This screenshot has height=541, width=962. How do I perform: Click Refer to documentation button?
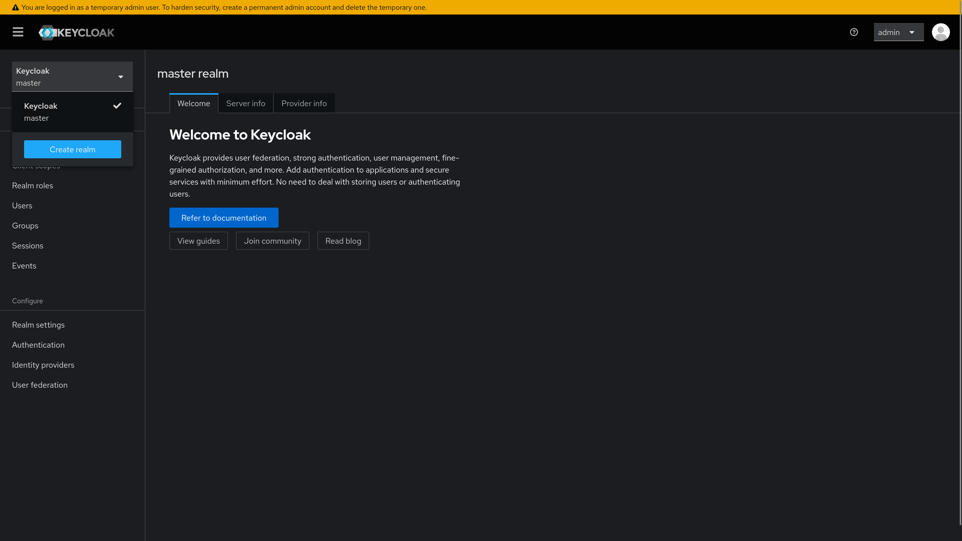[x=224, y=218]
